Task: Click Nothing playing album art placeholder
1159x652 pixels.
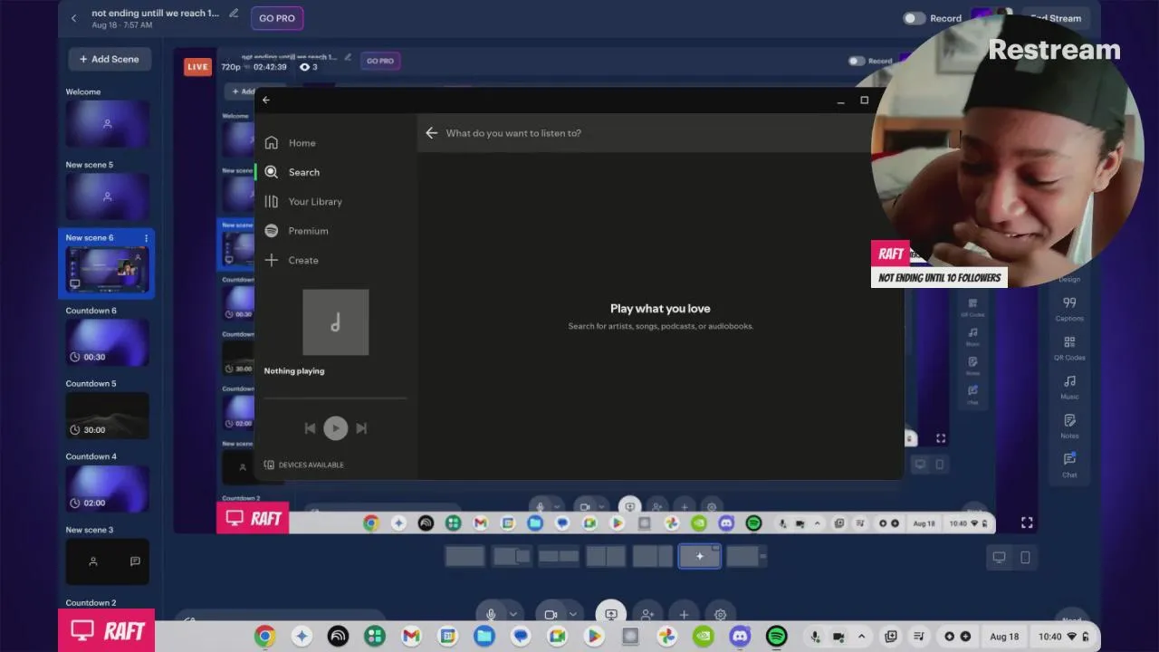Action: [x=335, y=322]
